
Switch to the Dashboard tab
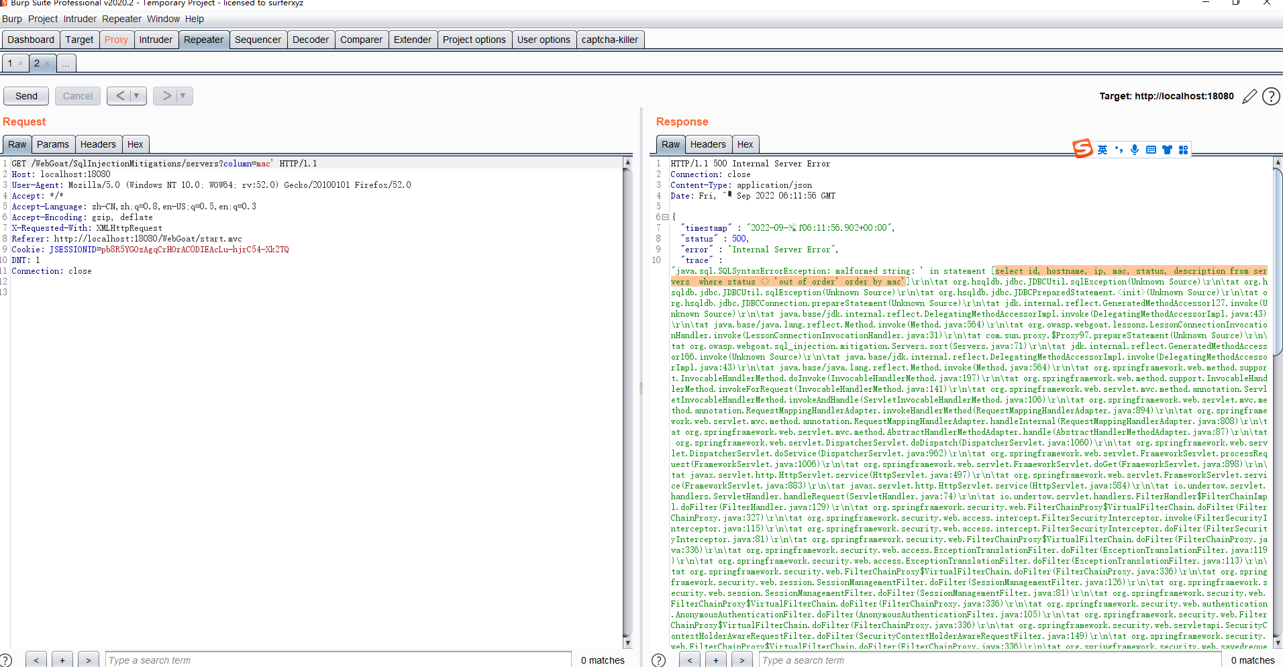[31, 40]
